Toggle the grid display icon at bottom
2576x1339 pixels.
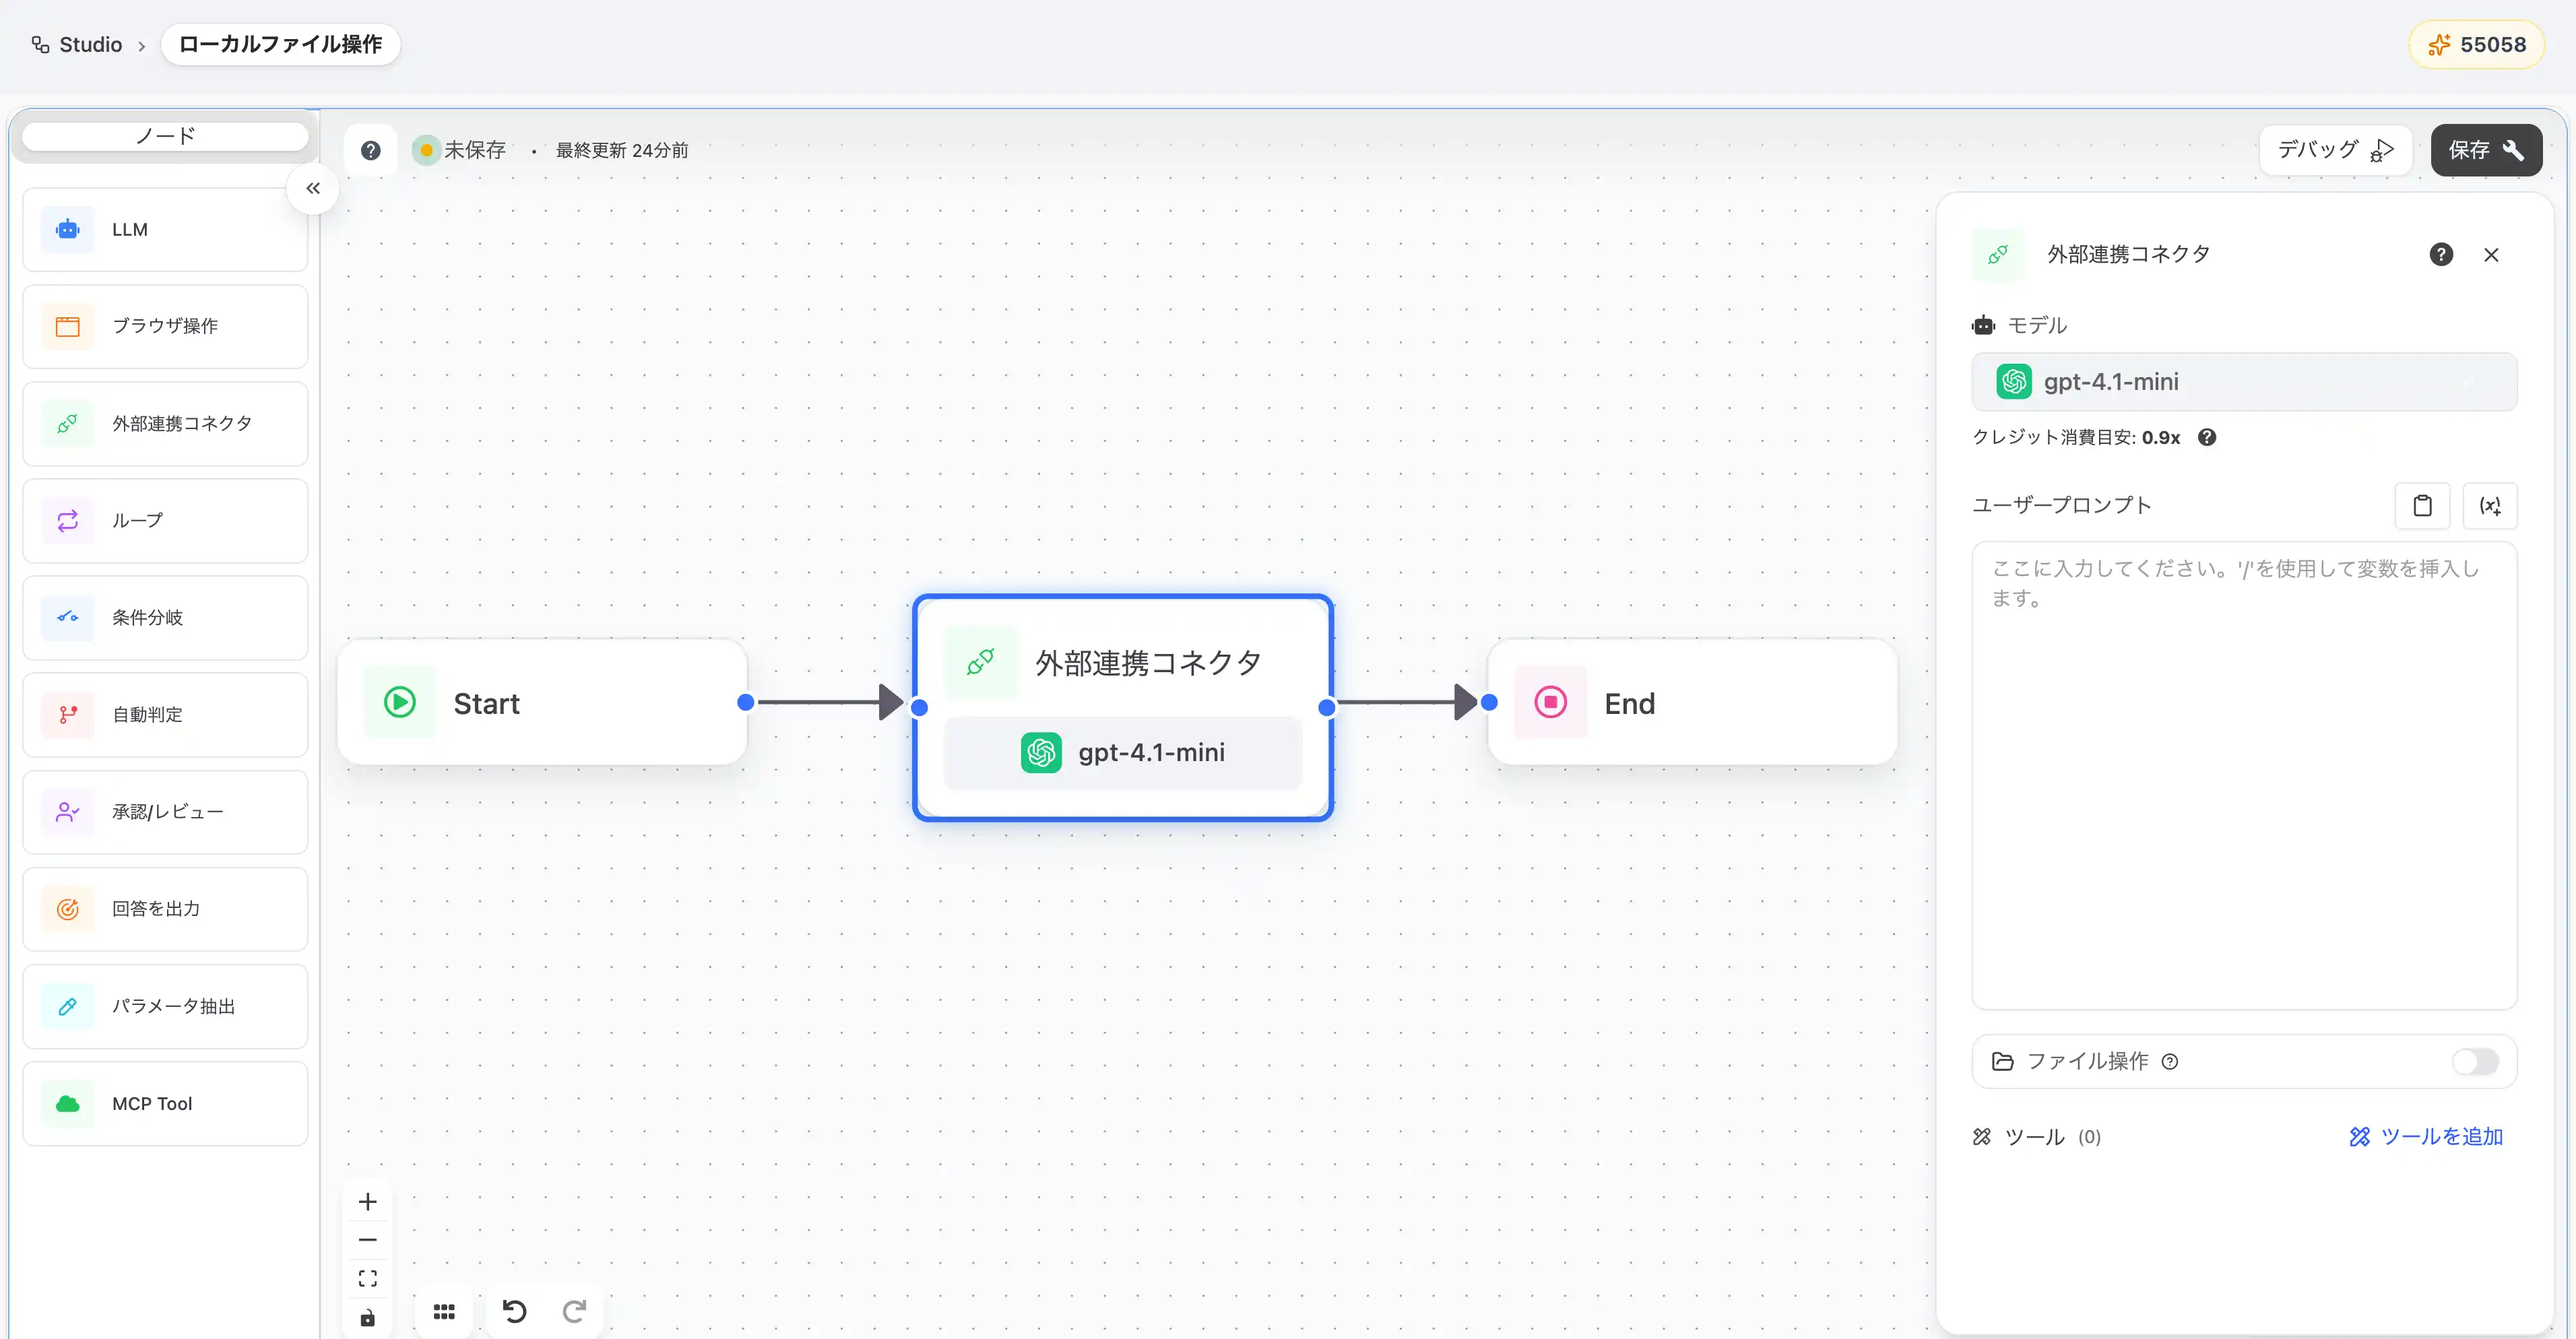point(443,1311)
